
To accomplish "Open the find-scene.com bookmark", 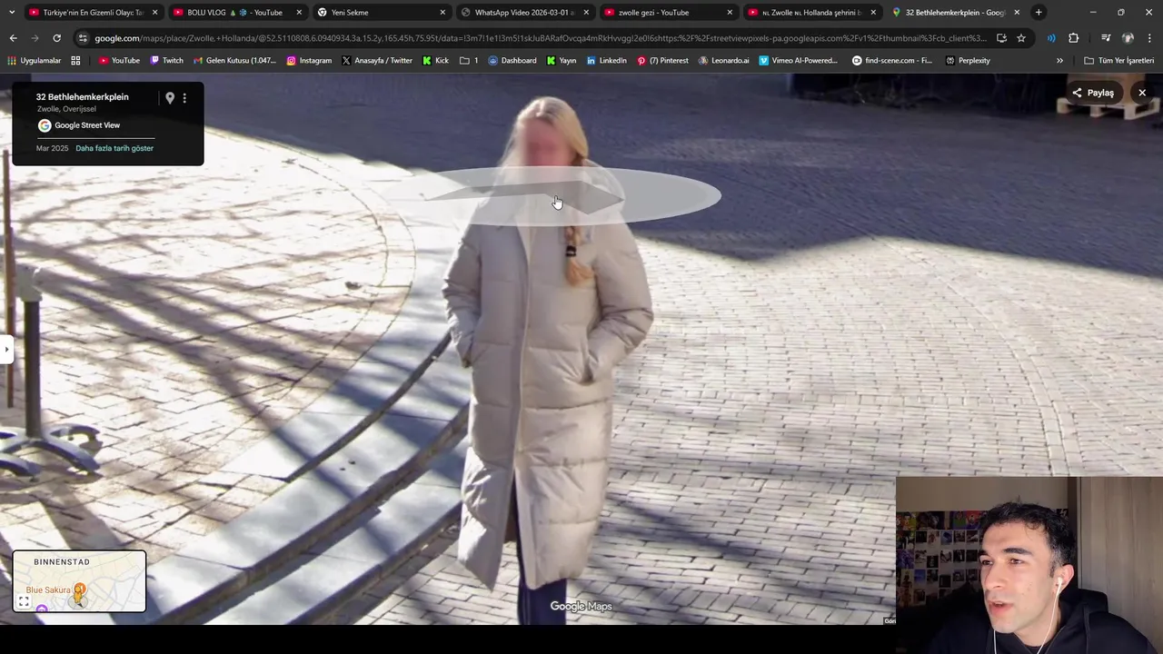I will click(x=892, y=60).
